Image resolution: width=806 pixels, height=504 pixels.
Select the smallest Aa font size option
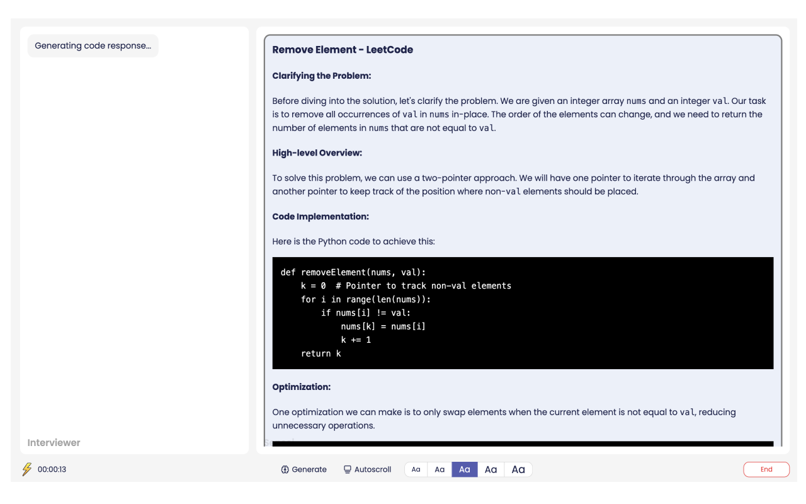(415, 469)
